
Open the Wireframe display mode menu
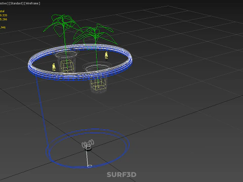coord(32,4)
